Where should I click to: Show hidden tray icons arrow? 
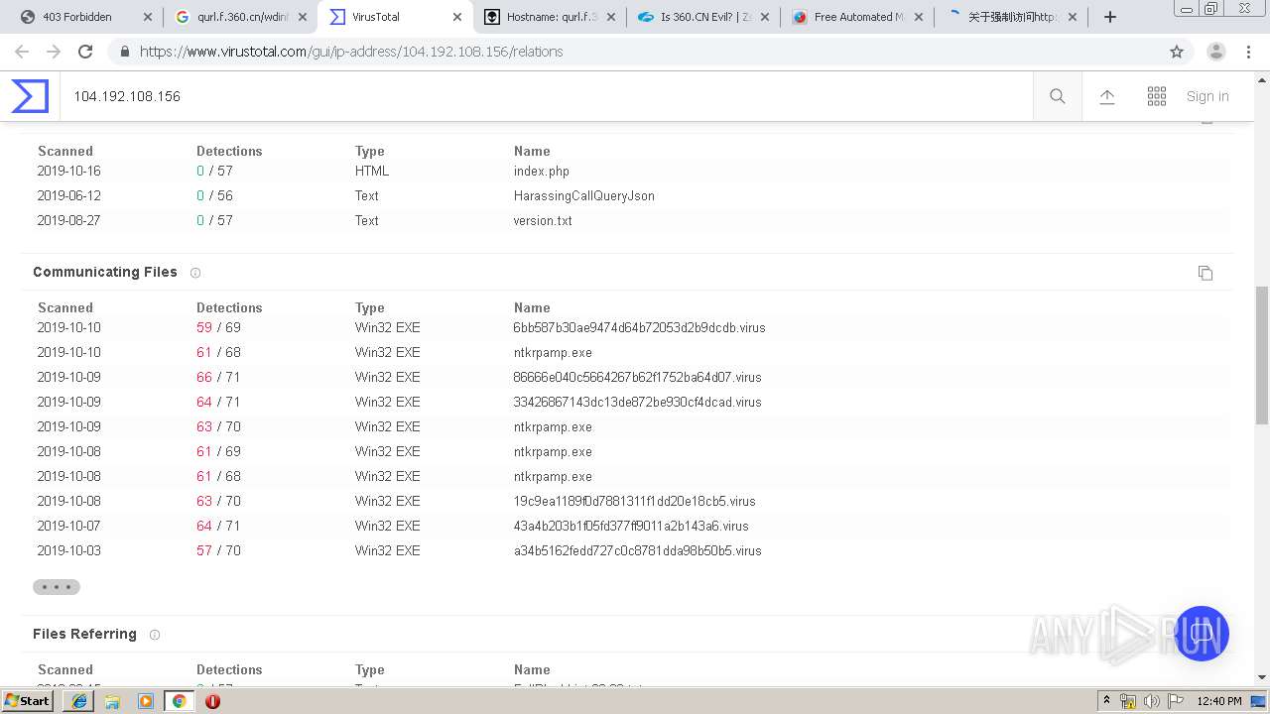tap(1106, 701)
